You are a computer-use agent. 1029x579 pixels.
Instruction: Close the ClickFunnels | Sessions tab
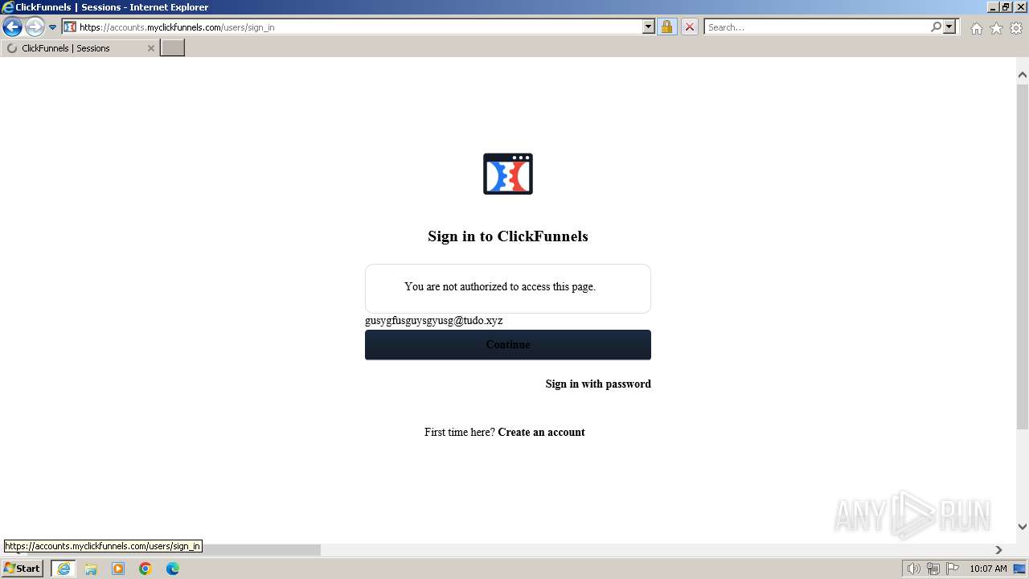[150, 48]
